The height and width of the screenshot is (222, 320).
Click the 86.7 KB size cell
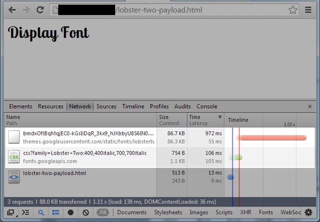coord(176,134)
